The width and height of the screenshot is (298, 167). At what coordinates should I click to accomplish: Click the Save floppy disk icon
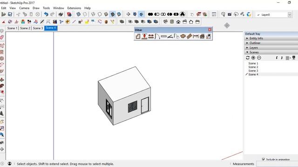tap(10, 14)
